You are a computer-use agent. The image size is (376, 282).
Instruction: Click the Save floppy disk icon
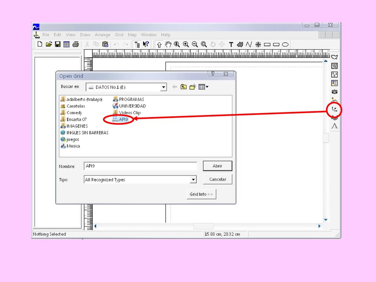(x=58, y=44)
